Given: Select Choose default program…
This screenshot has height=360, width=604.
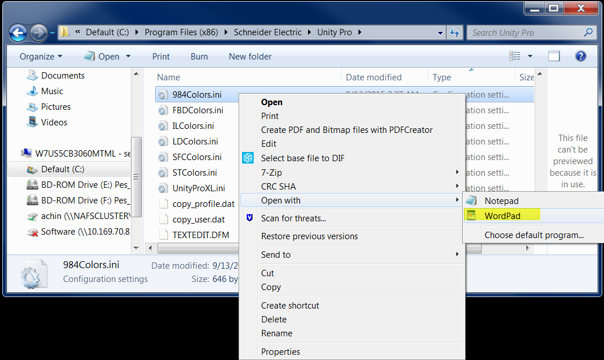Looking at the screenshot, I should pyautogui.click(x=535, y=235).
